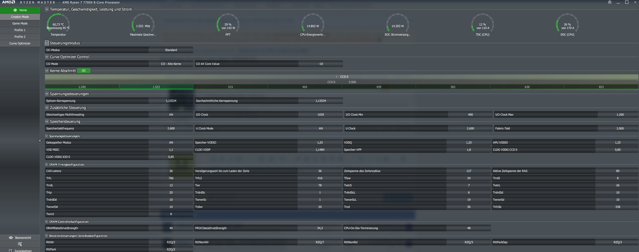Click the TrfcSb value 338
The image size is (639, 252).
617,207
